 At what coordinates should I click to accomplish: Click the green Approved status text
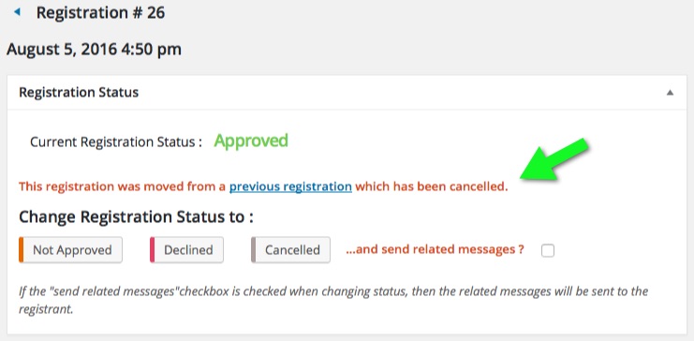point(251,141)
